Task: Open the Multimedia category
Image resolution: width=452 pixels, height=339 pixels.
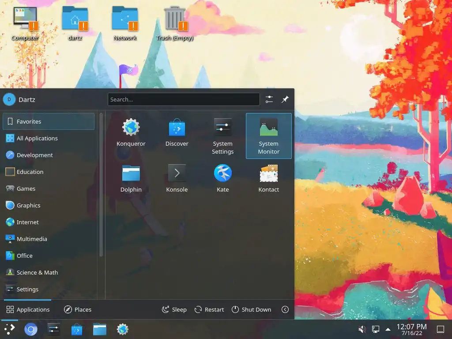Action: tap(49, 239)
